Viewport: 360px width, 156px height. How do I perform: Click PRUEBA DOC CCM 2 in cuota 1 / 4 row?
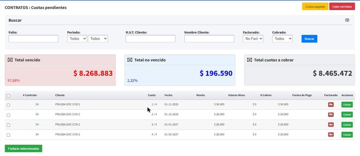click(67, 104)
